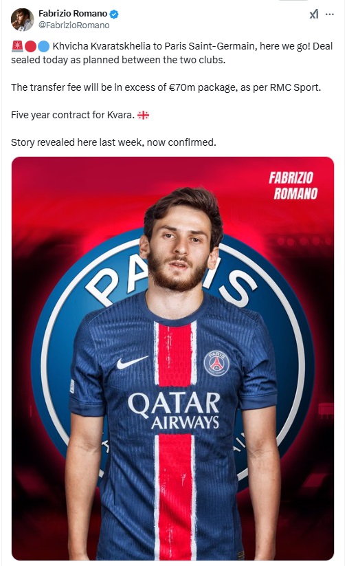Click the Georgian flag emoji

pos(143,115)
